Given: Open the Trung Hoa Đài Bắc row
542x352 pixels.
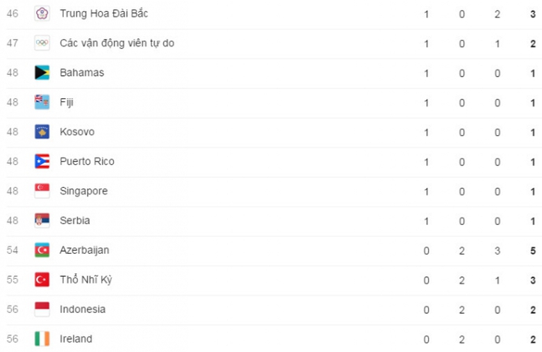Looking at the screenshot, I should pyautogui.click(x=104, y=14).
